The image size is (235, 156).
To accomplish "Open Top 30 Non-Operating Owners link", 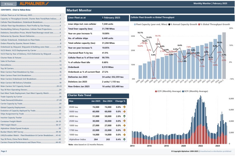I will coord(31,89).
